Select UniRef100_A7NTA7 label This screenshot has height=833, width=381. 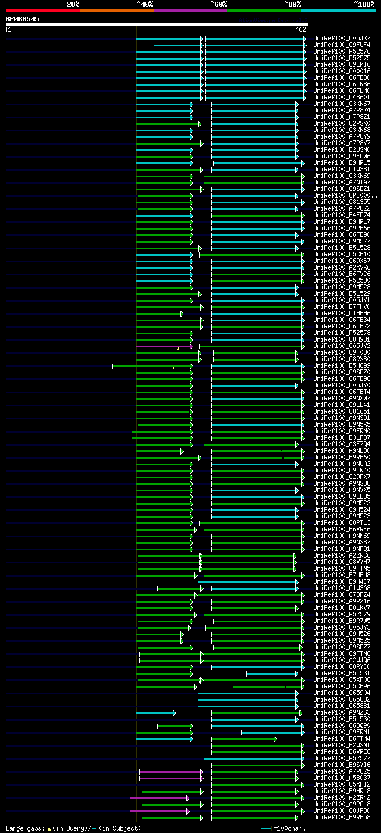342,182
